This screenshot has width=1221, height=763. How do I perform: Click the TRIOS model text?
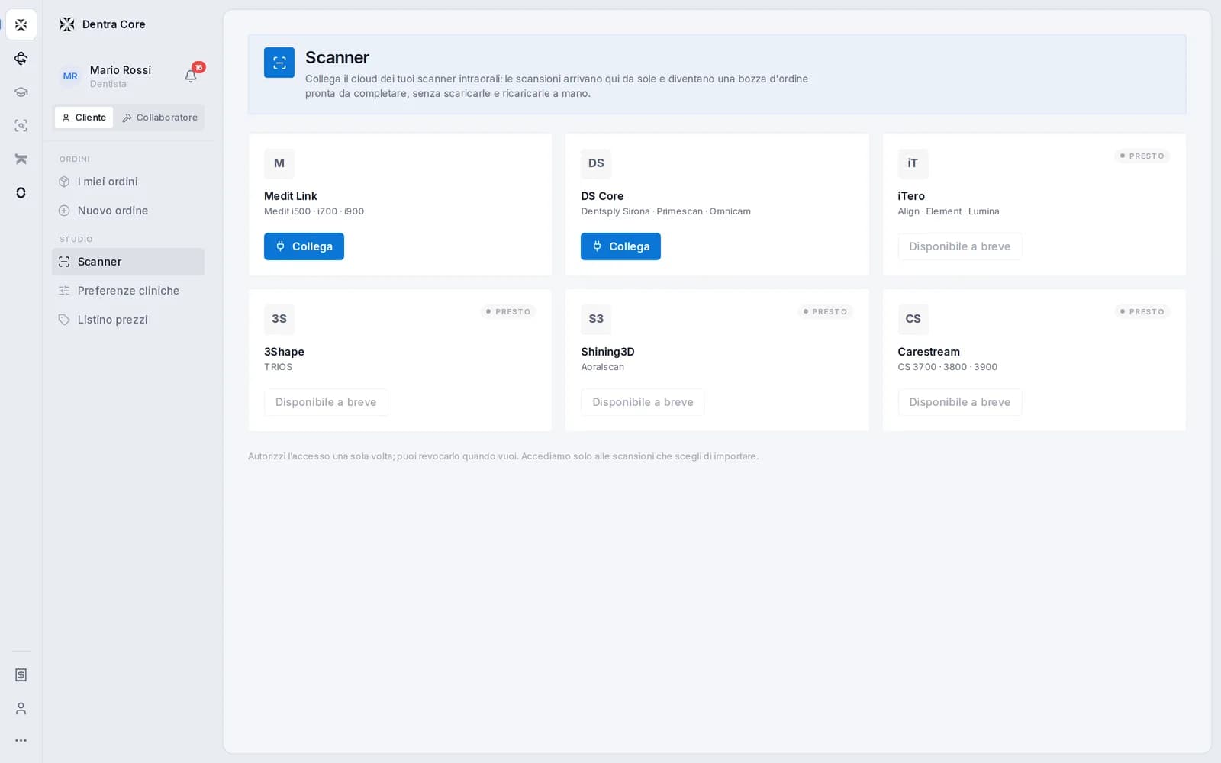coord(278,367)
